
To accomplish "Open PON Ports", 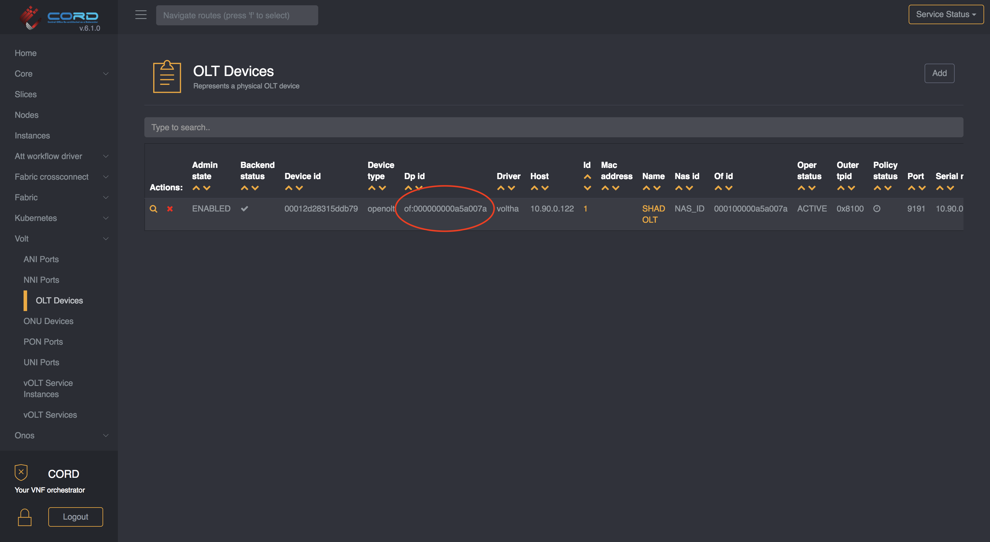I will [43, 341].
